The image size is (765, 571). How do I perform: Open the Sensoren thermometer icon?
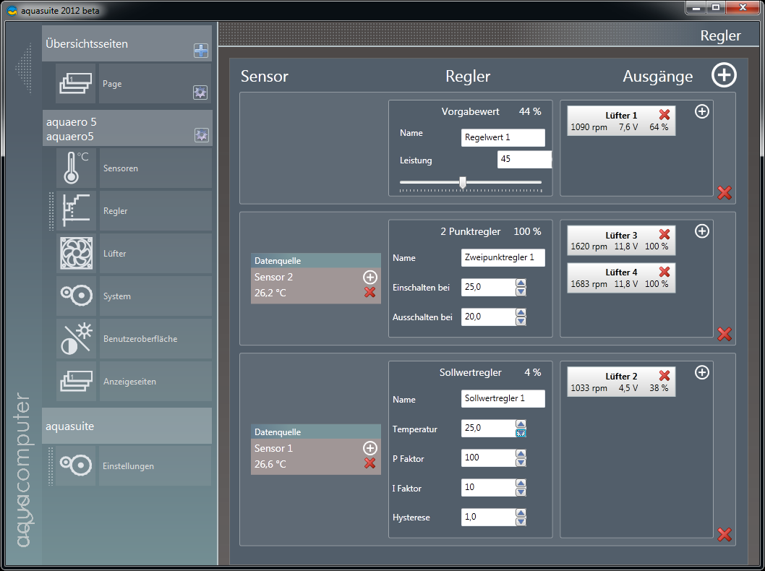point(76,168)
